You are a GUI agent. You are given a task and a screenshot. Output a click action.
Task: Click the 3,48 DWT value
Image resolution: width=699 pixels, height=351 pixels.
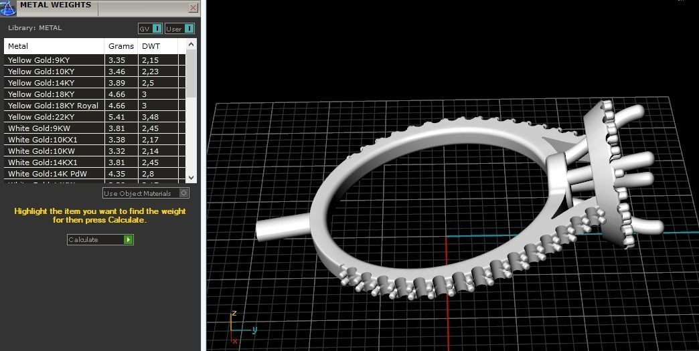click(150, 117)
